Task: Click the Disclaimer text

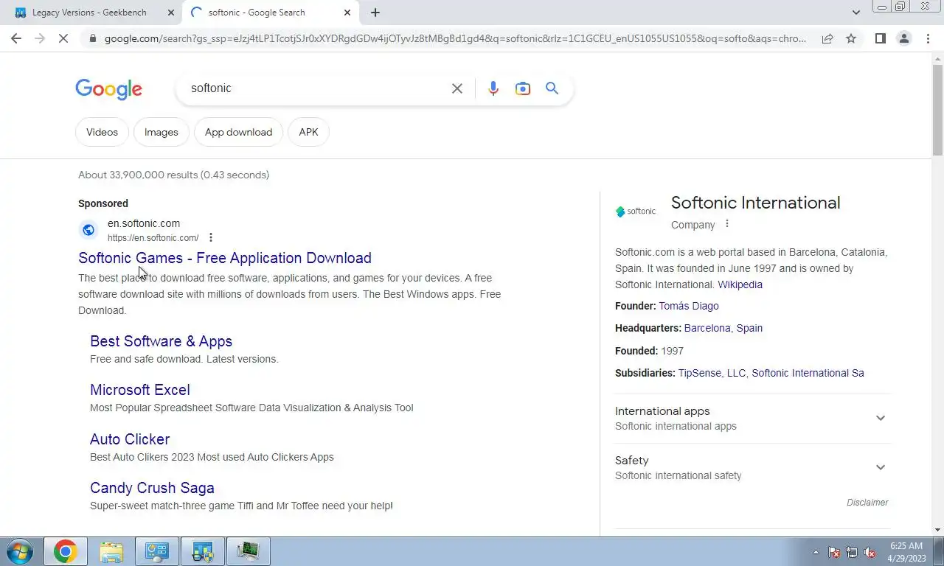Action: (x=867, y=503)
